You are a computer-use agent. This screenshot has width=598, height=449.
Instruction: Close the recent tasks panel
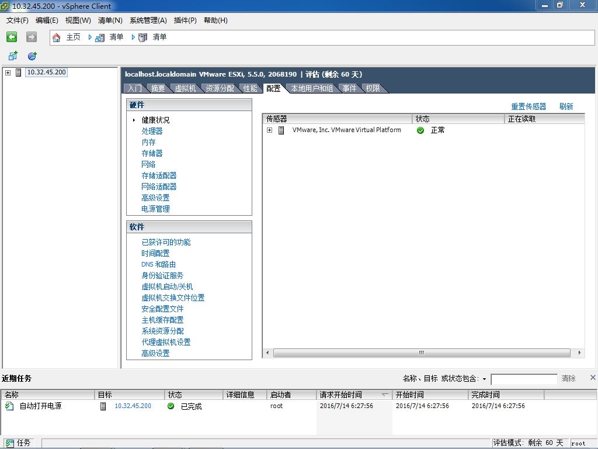click(593, 377)
